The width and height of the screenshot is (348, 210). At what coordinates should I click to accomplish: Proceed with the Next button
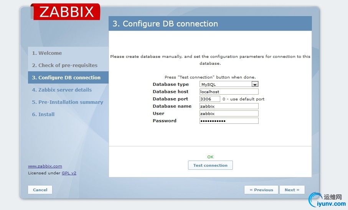(292, 190)
